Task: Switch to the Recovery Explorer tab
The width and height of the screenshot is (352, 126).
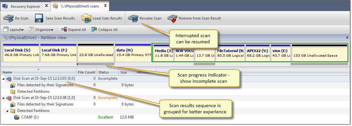Action: 25,6
